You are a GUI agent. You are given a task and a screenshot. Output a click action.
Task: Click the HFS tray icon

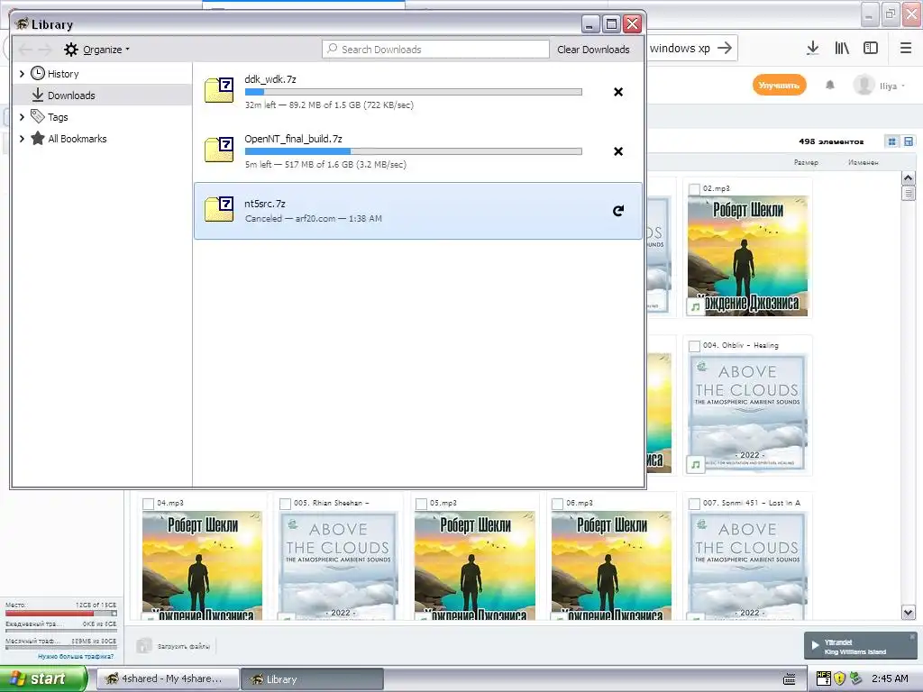(x=824, y=678)
